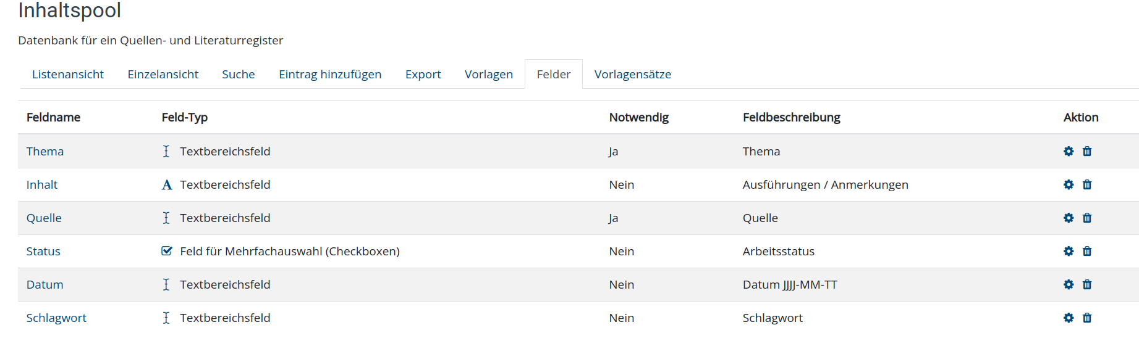The width and height of the screenshot is (1139, 346).
Task: Delete the Schlagwort field with trash icon
Action: (x=1087, y=318)
